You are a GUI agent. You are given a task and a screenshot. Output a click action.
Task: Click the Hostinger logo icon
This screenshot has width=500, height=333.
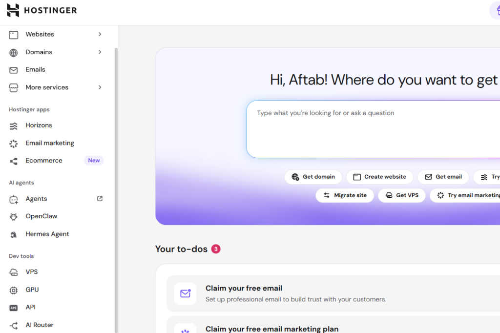click(13, 10)
